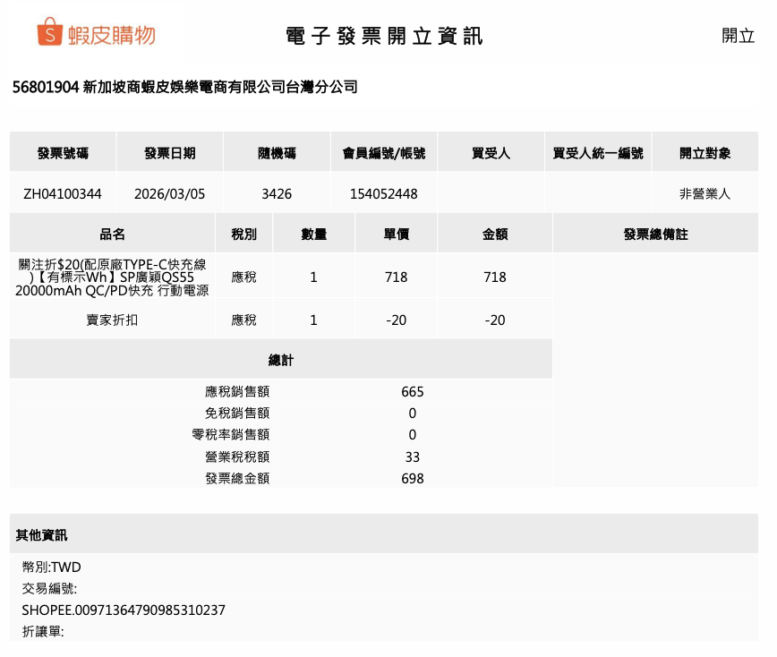Click the 其他資訊 section header
The height and width of the screenshot is (657, 777).
pos(41,535)
